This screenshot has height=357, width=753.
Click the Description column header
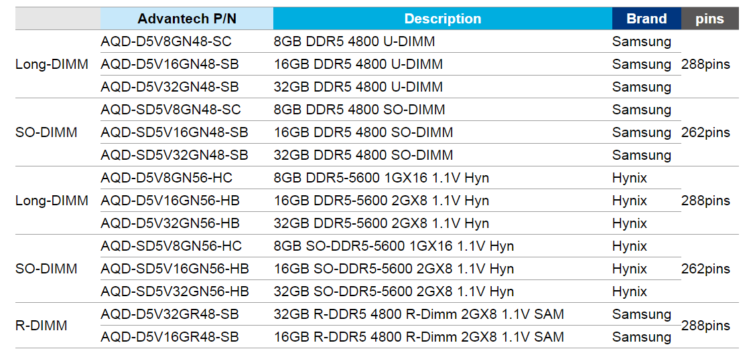[442, 19]
